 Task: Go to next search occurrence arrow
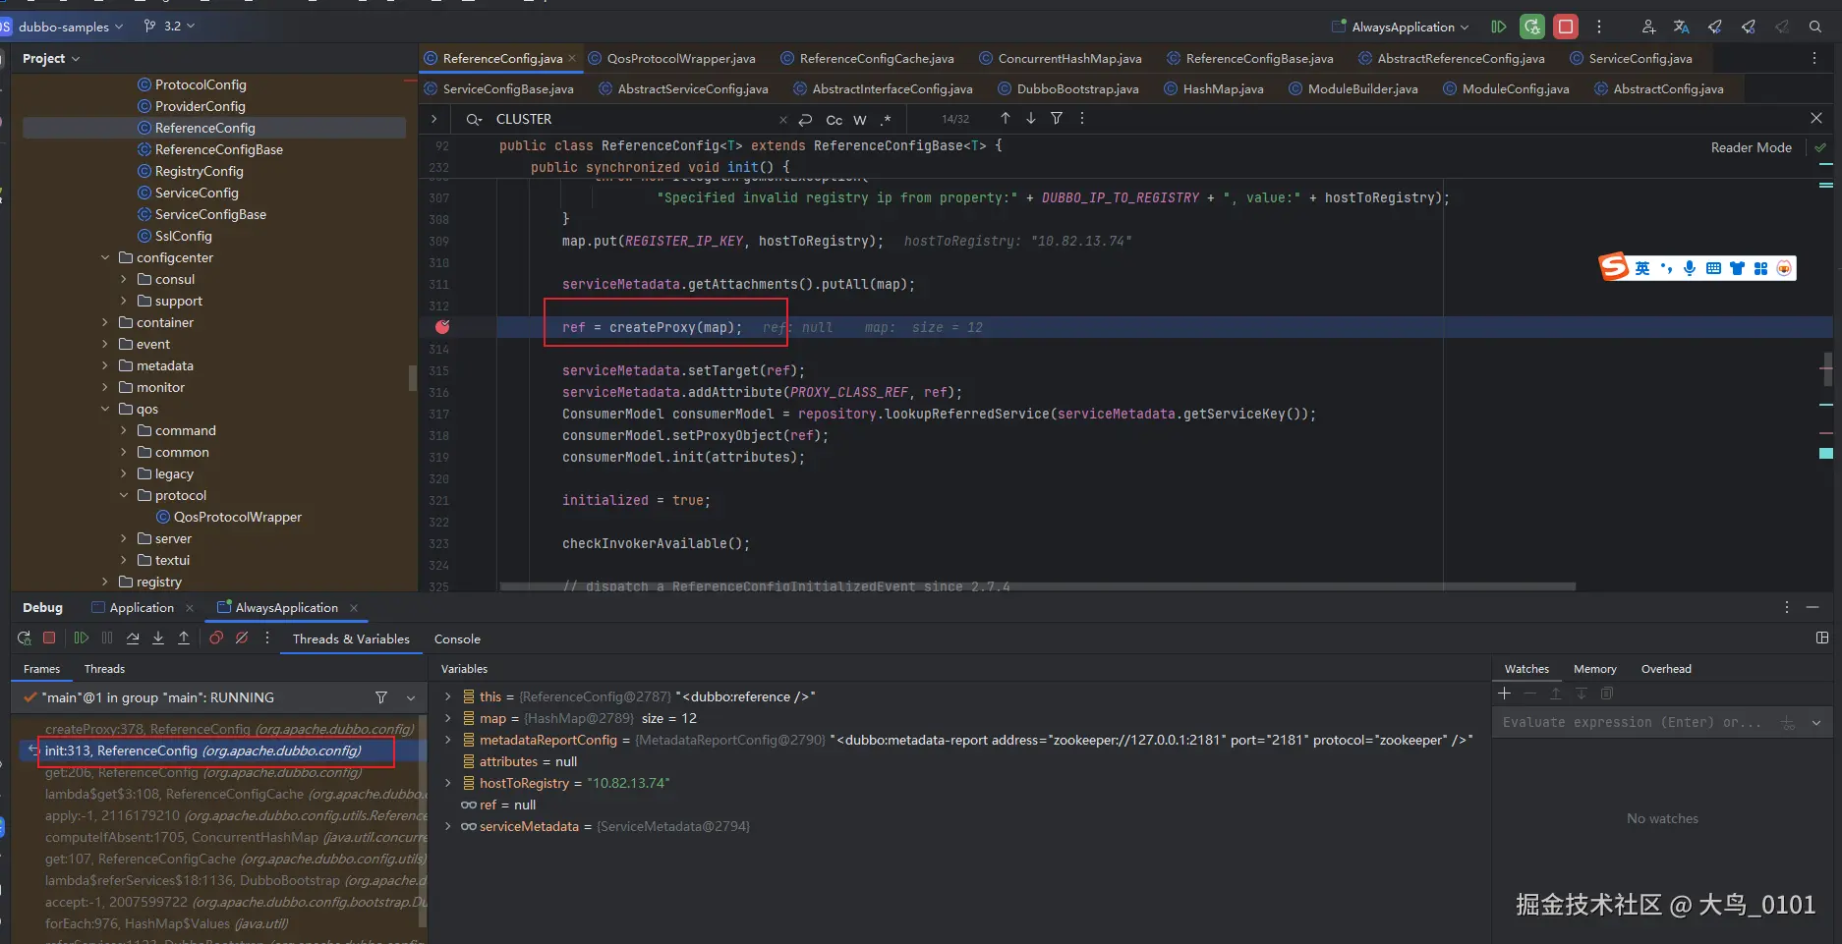click(x=1031, y=118)
